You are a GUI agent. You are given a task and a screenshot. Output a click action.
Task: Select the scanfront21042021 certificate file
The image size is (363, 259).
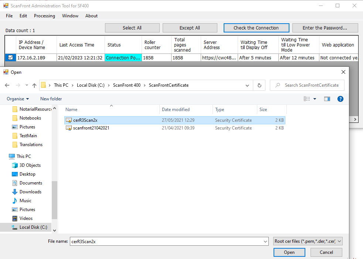pos(91,128)
